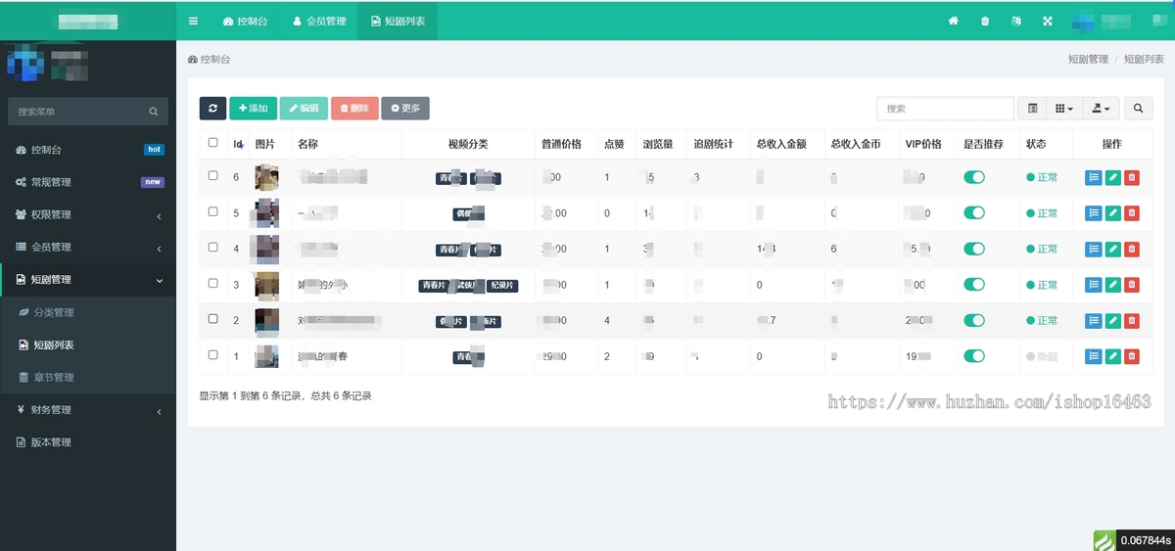Toggle table card view icon
This screenshot has height=551, width=1175.
tap(1033, 108)
